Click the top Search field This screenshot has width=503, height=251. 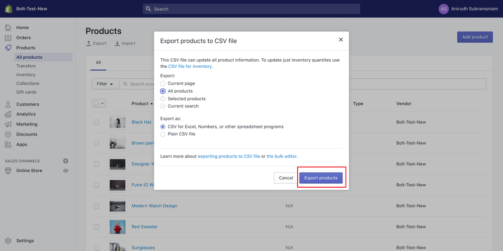[x=251, y=9]
